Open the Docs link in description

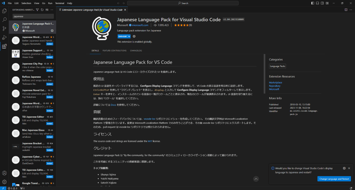click(113, 105)
